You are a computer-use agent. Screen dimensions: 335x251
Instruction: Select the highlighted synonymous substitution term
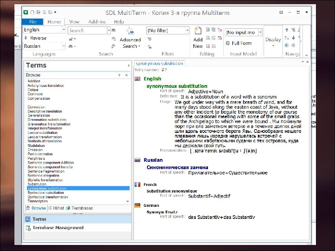pos(78,188)
